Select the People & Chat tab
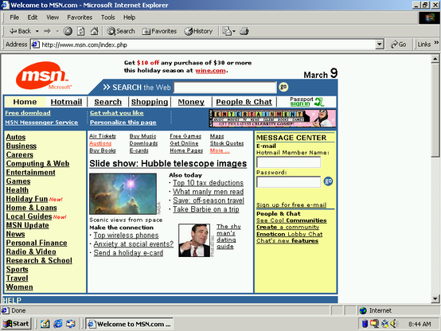 click(244, 102)
